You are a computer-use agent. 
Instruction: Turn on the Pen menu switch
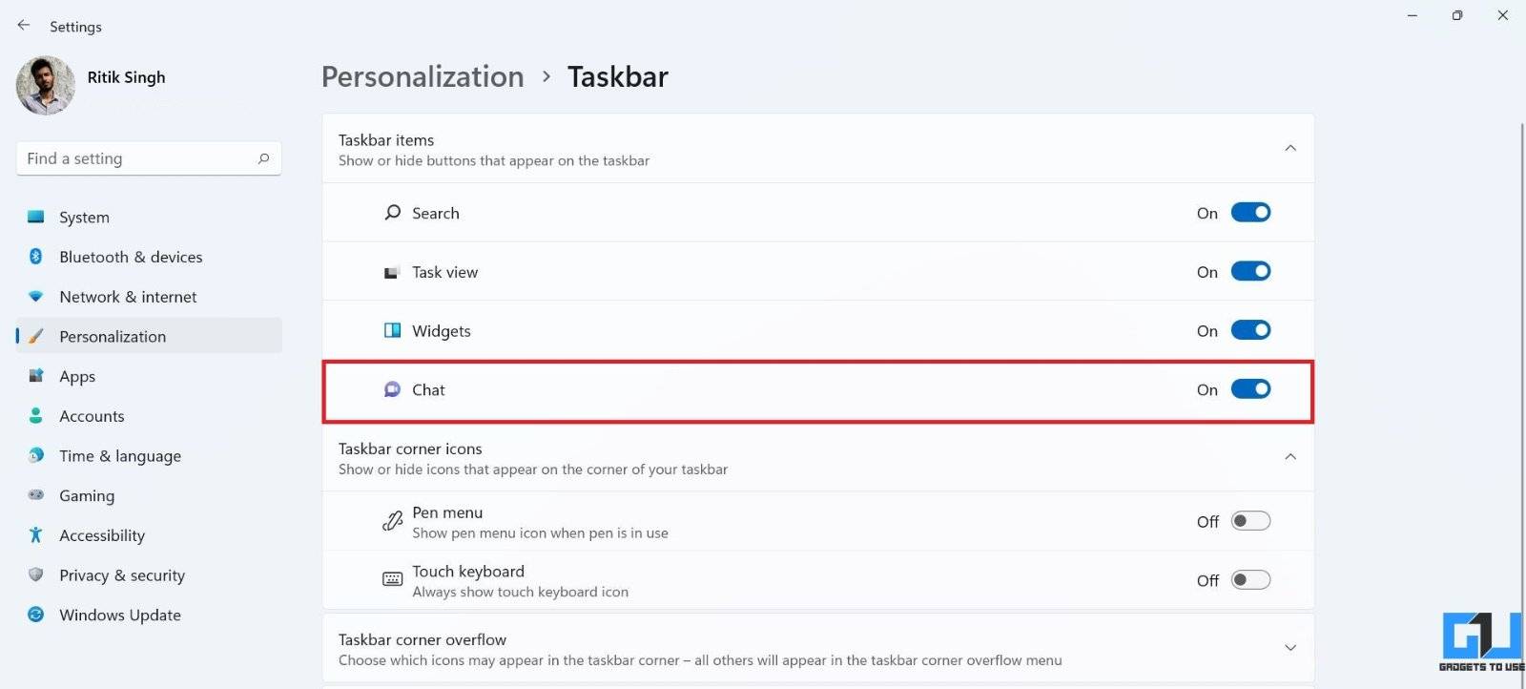(x=1250, y=521)
